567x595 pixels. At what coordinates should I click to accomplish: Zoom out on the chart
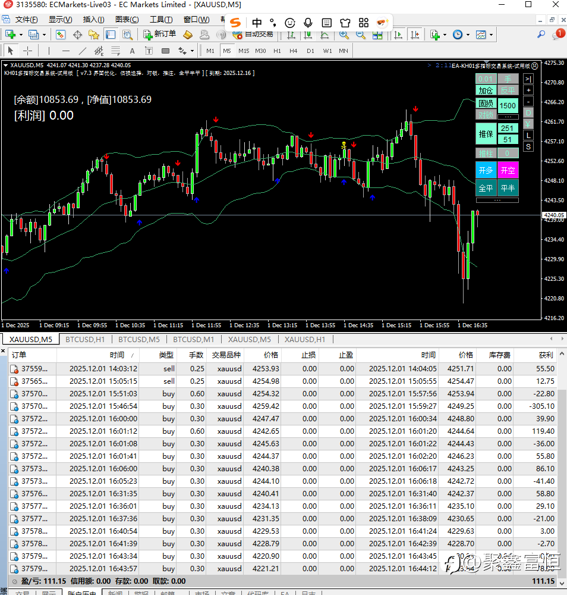click(360, 35)
